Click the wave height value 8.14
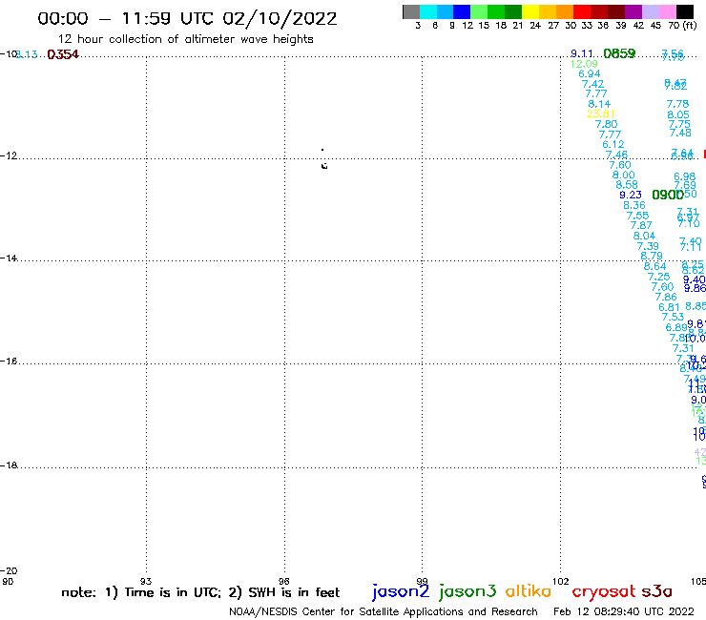Screen dimensions: 706x620 tap(599, 104)
